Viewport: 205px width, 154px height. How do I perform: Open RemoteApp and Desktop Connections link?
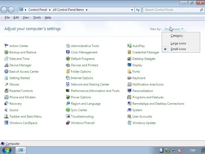point(158,104)
